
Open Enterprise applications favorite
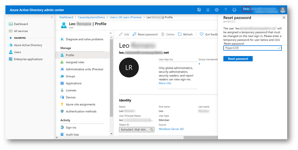tap(26, 59)
